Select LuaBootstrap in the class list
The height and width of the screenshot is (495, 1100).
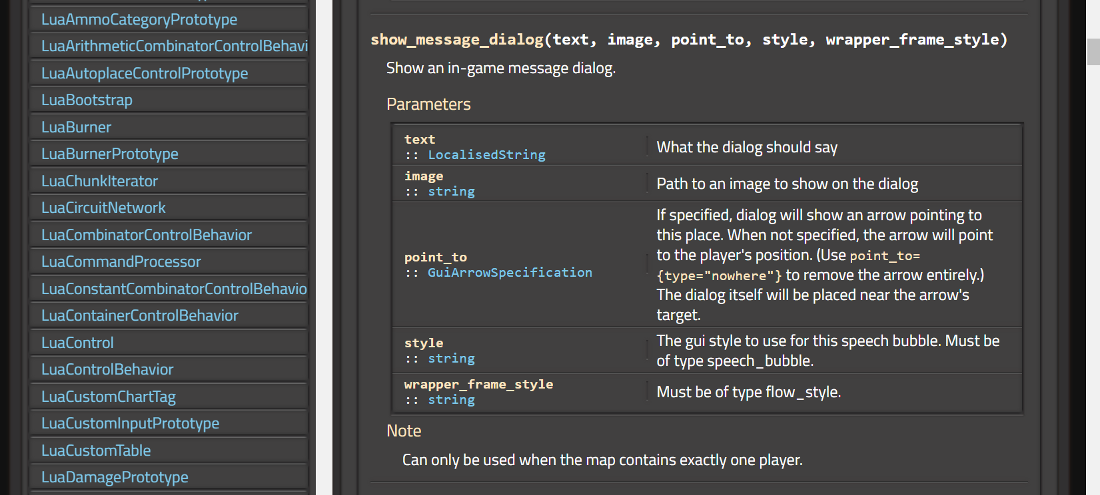(87, 100)
